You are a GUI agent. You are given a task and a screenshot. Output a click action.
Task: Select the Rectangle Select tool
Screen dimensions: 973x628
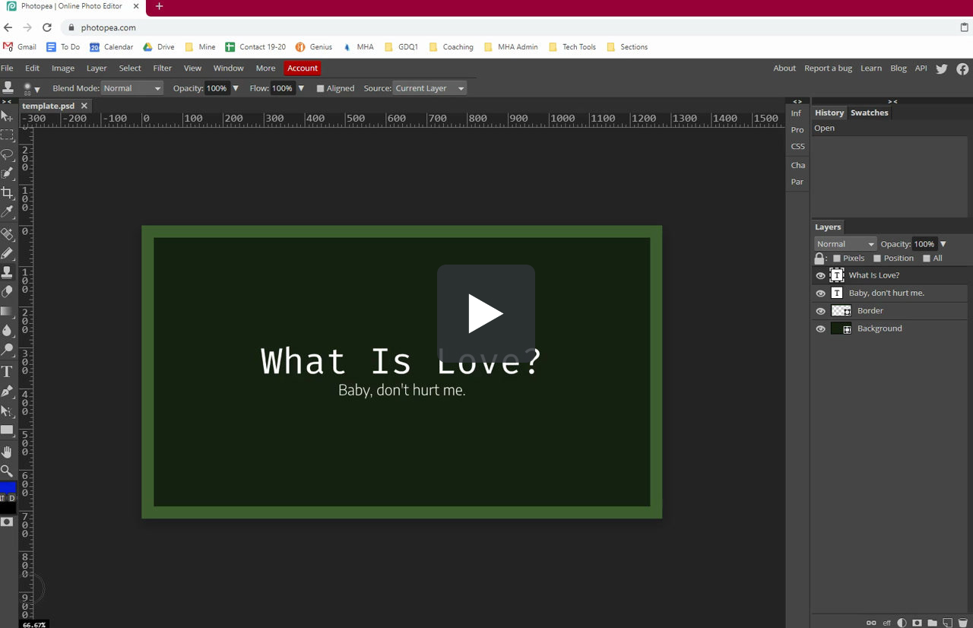coord(7,135)
